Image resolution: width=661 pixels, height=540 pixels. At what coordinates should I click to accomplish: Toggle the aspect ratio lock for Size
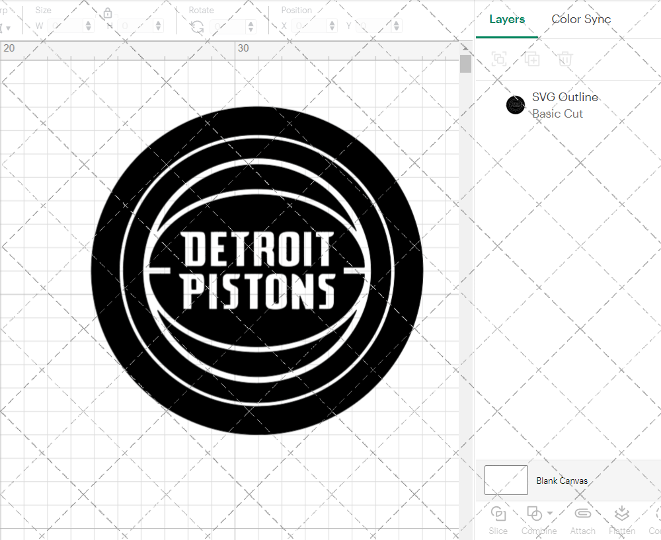pos(108,13)
